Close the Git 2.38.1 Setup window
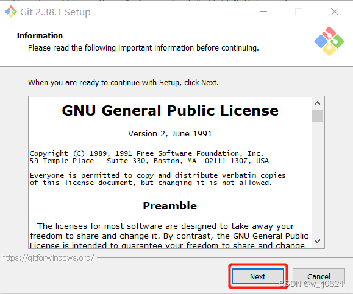 (335, 12)
